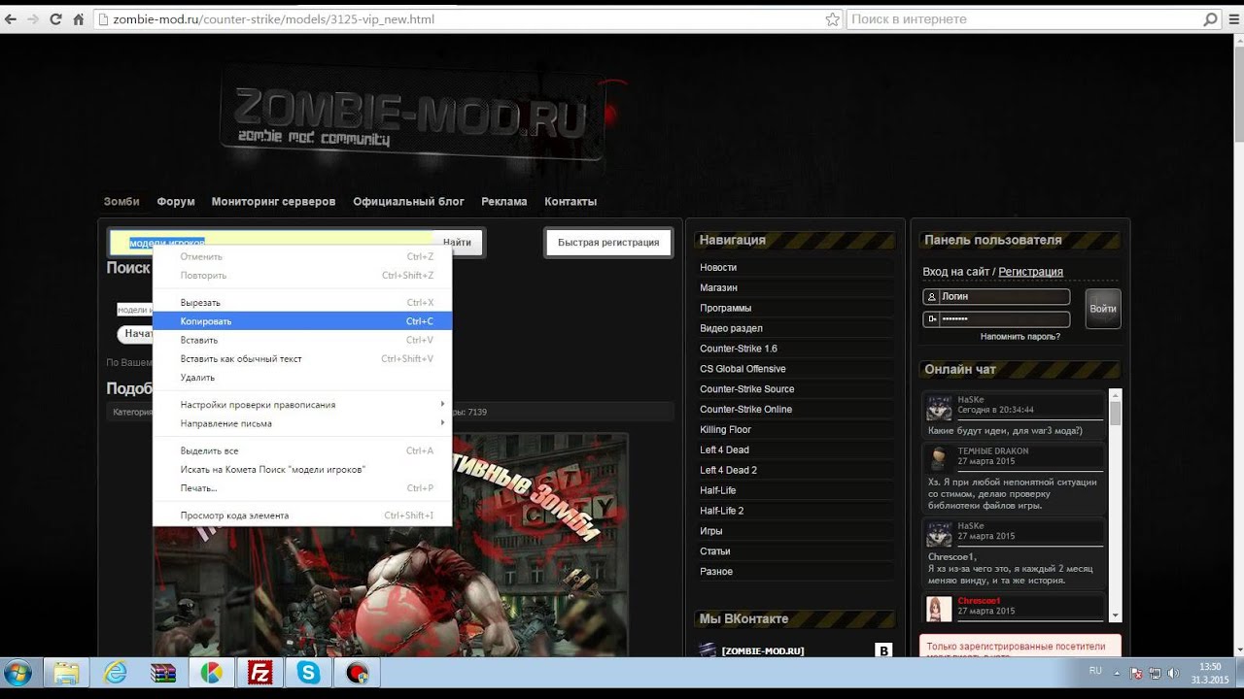Open the Windows Start orb

point(17,672)
